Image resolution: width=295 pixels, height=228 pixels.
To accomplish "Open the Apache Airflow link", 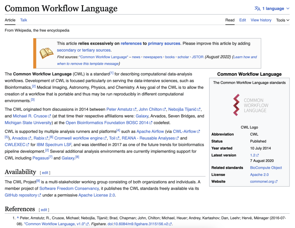I will tap(150, 131).
